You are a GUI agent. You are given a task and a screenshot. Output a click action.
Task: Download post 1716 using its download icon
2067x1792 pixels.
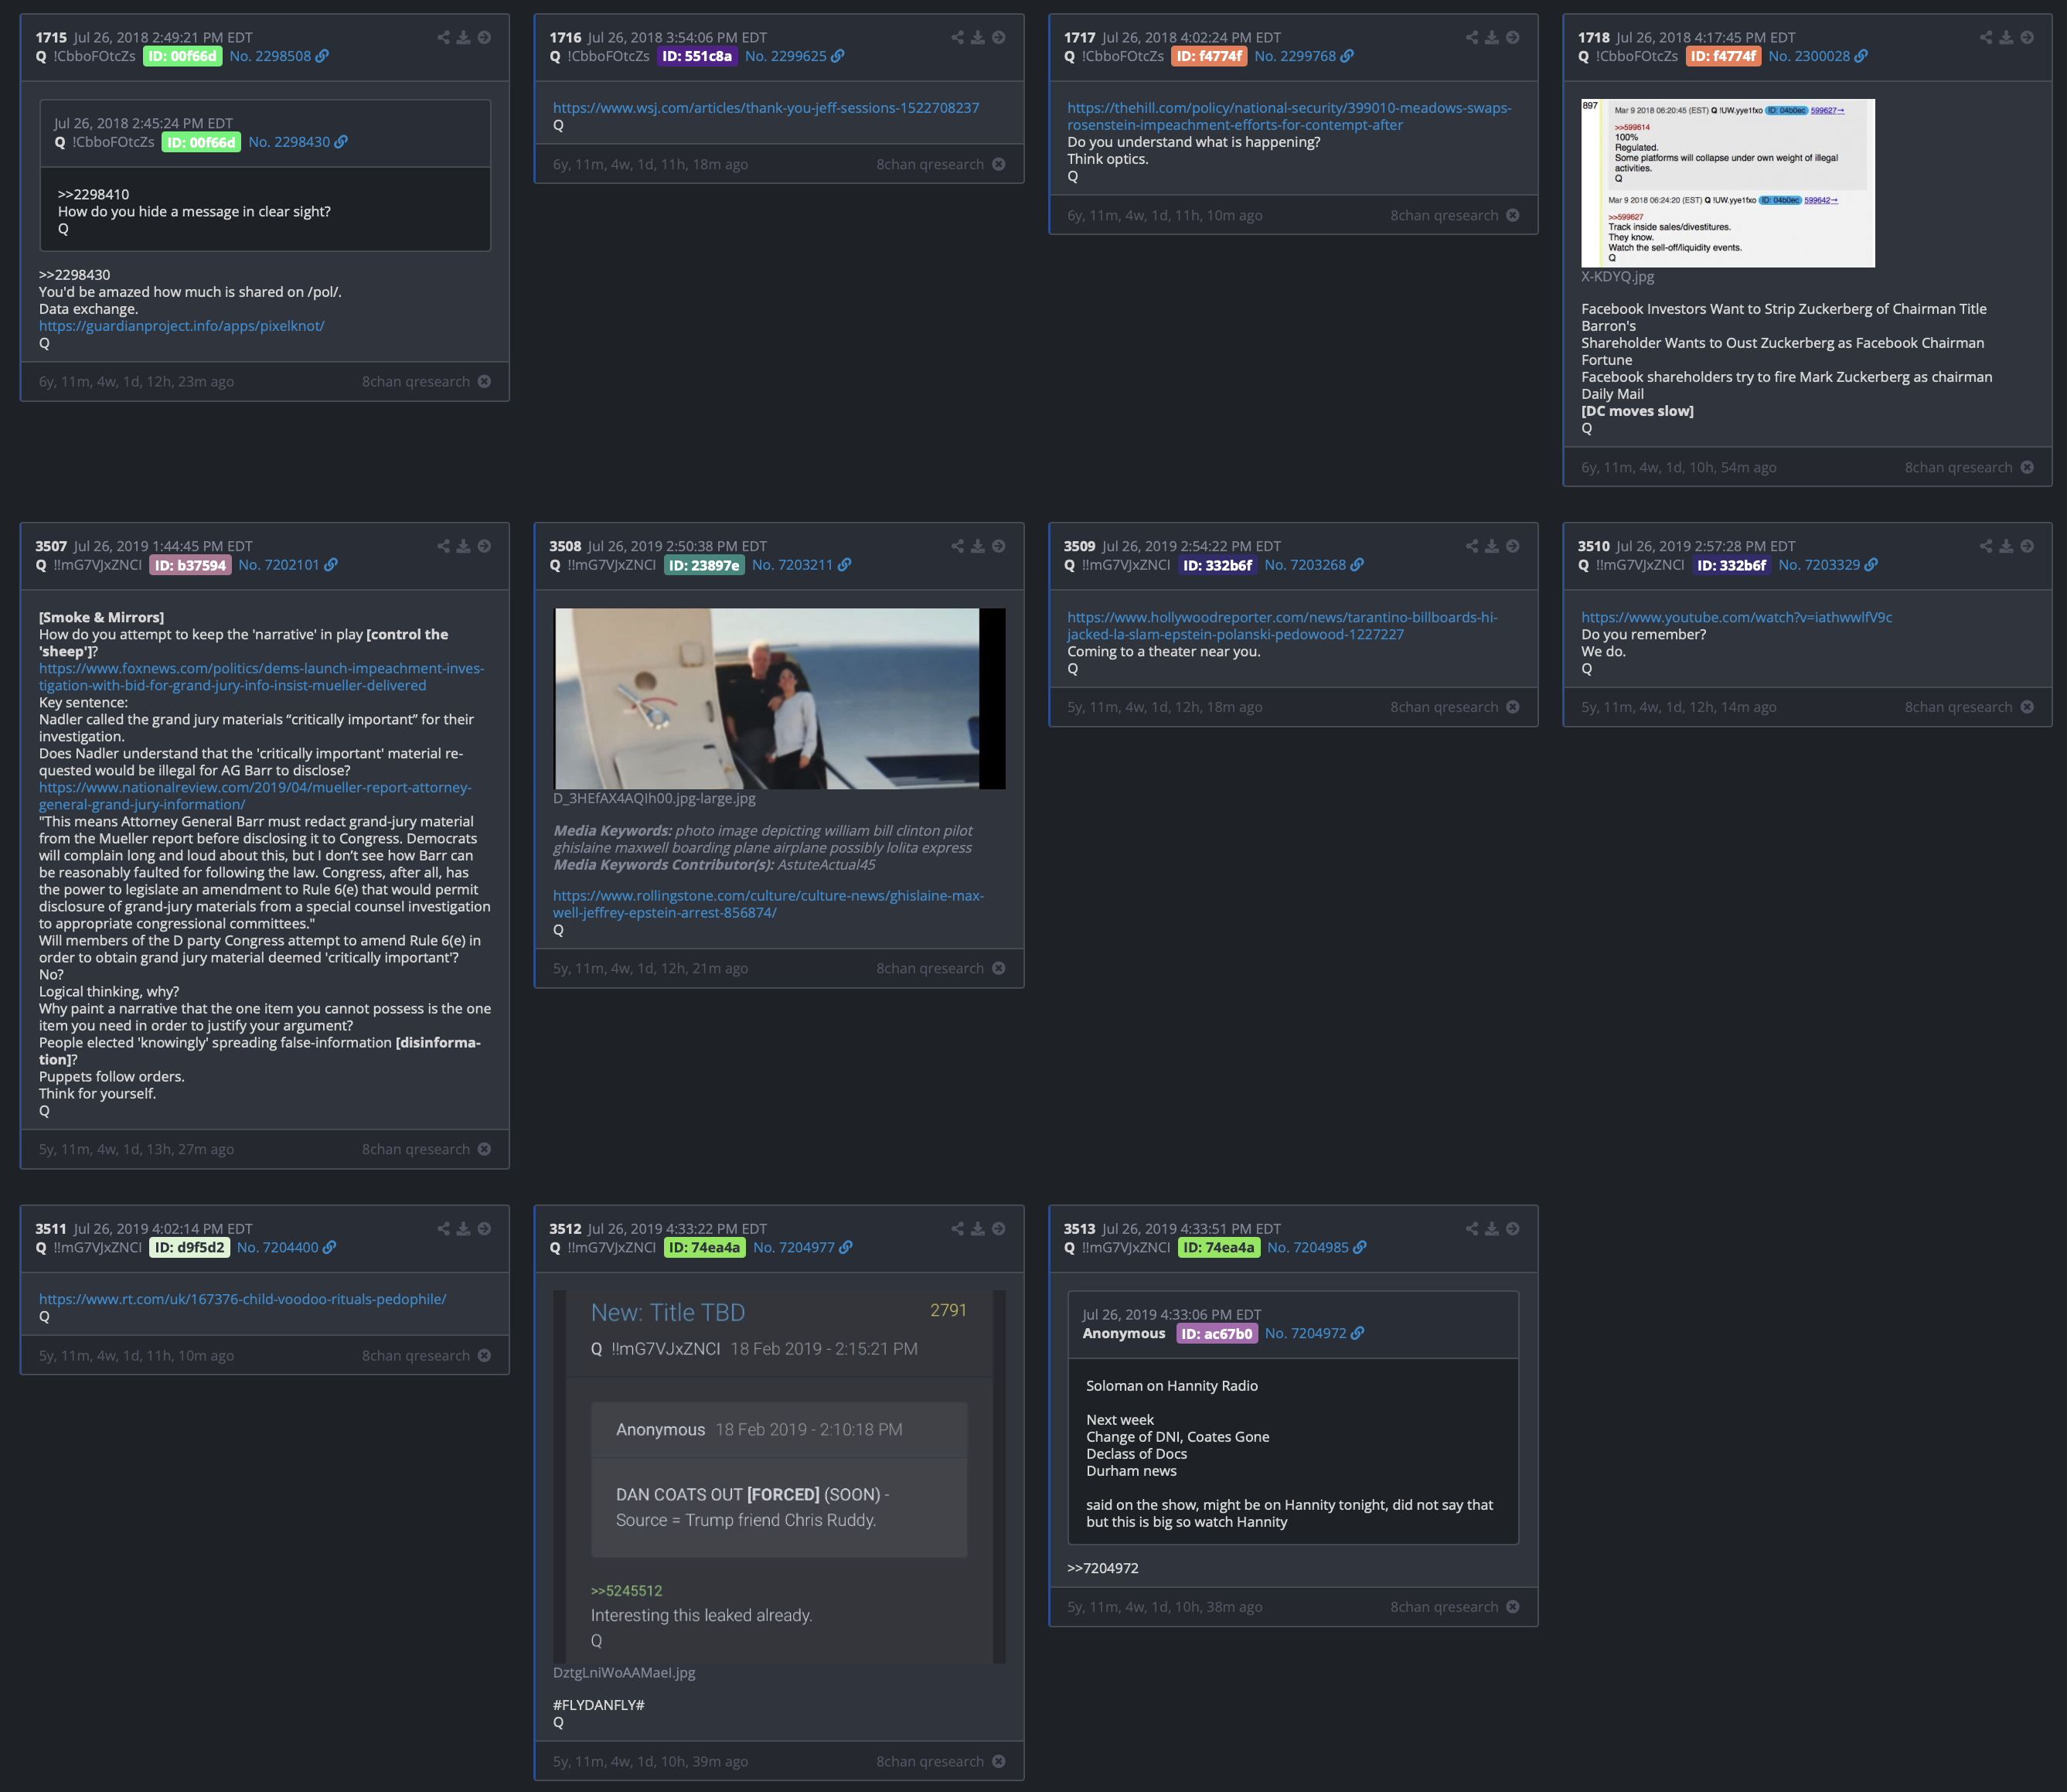coord(978,38)
